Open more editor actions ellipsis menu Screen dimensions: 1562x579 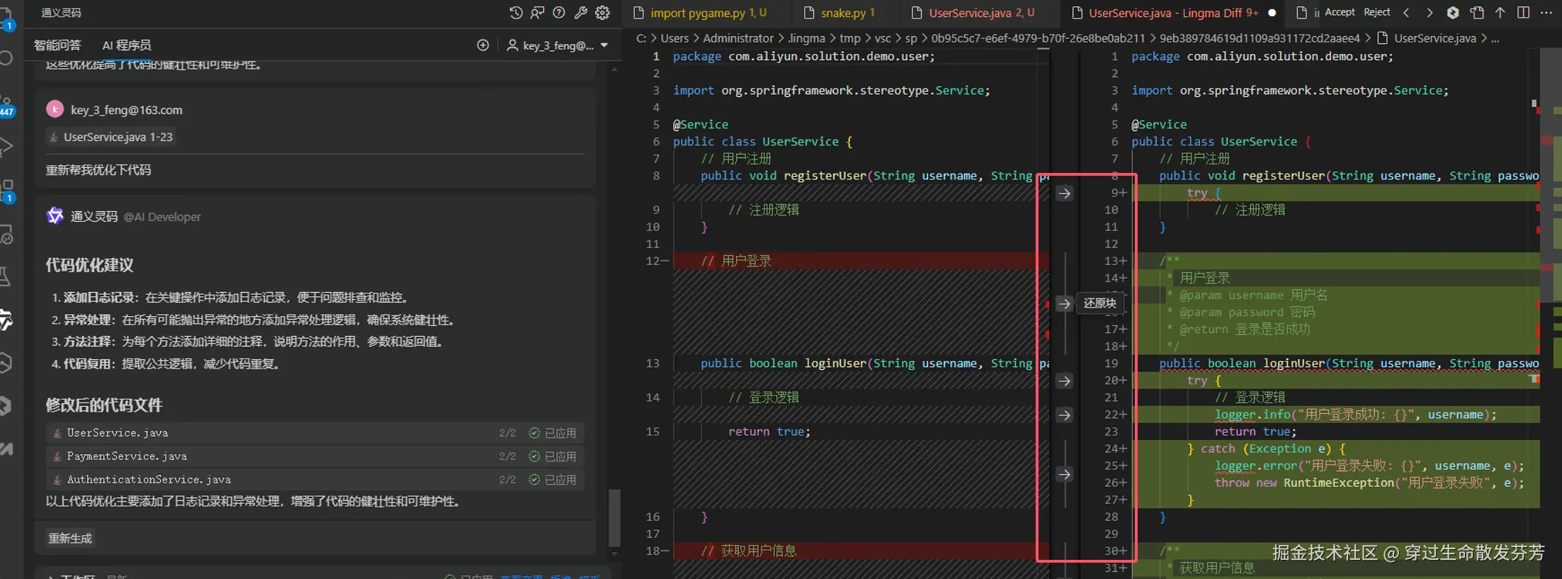click(1546, 13)
